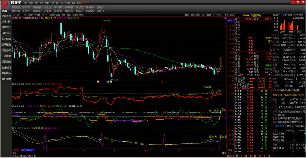Click the 复权 button above the chart

tap(187, 15)
